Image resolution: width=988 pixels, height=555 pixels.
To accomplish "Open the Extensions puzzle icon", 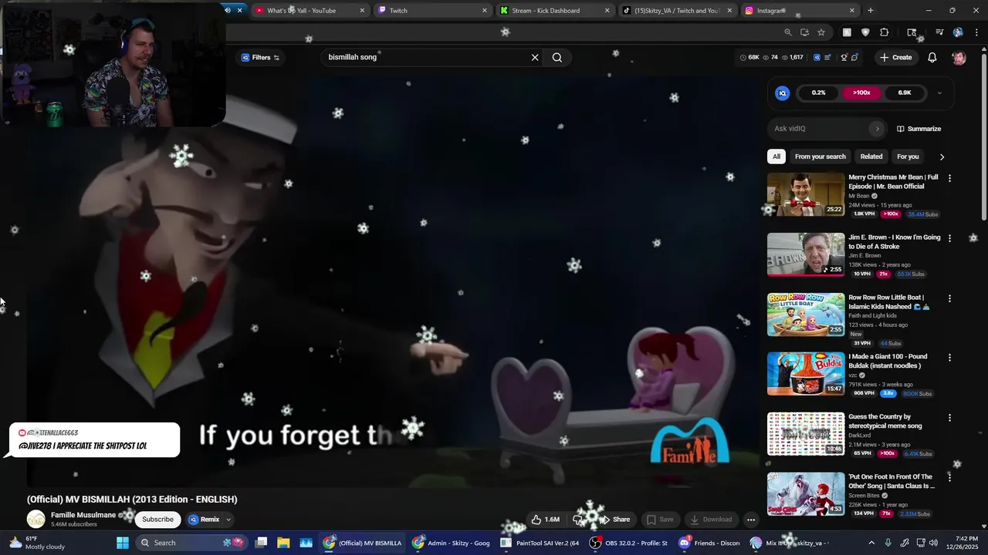I will pyautogui.click(x=885, y=32).
